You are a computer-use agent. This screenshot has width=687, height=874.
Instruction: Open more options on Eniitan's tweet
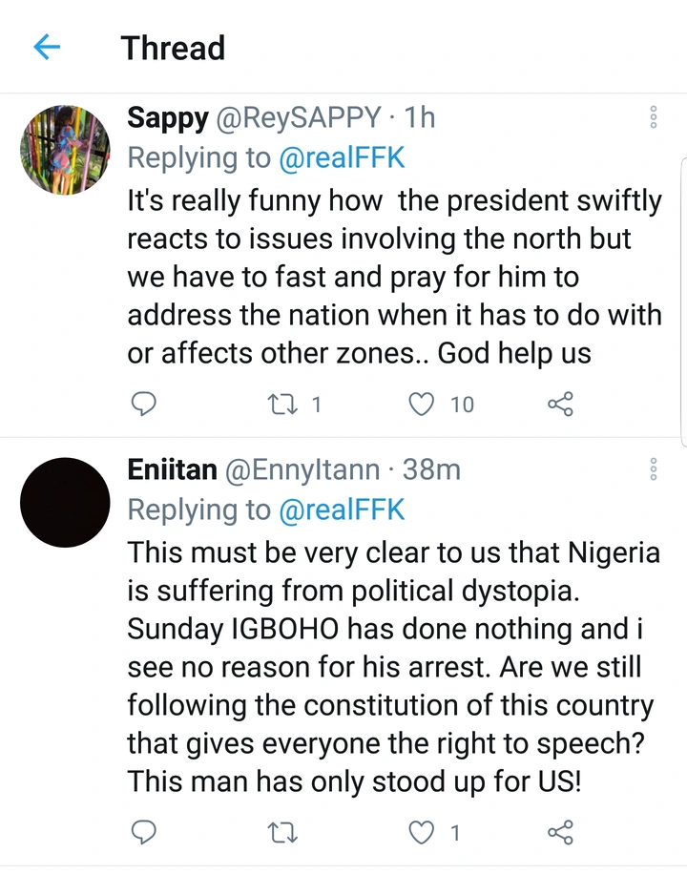(x=654, y=468)
